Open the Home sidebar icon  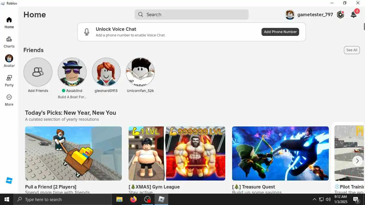click(x=9, y=20)
